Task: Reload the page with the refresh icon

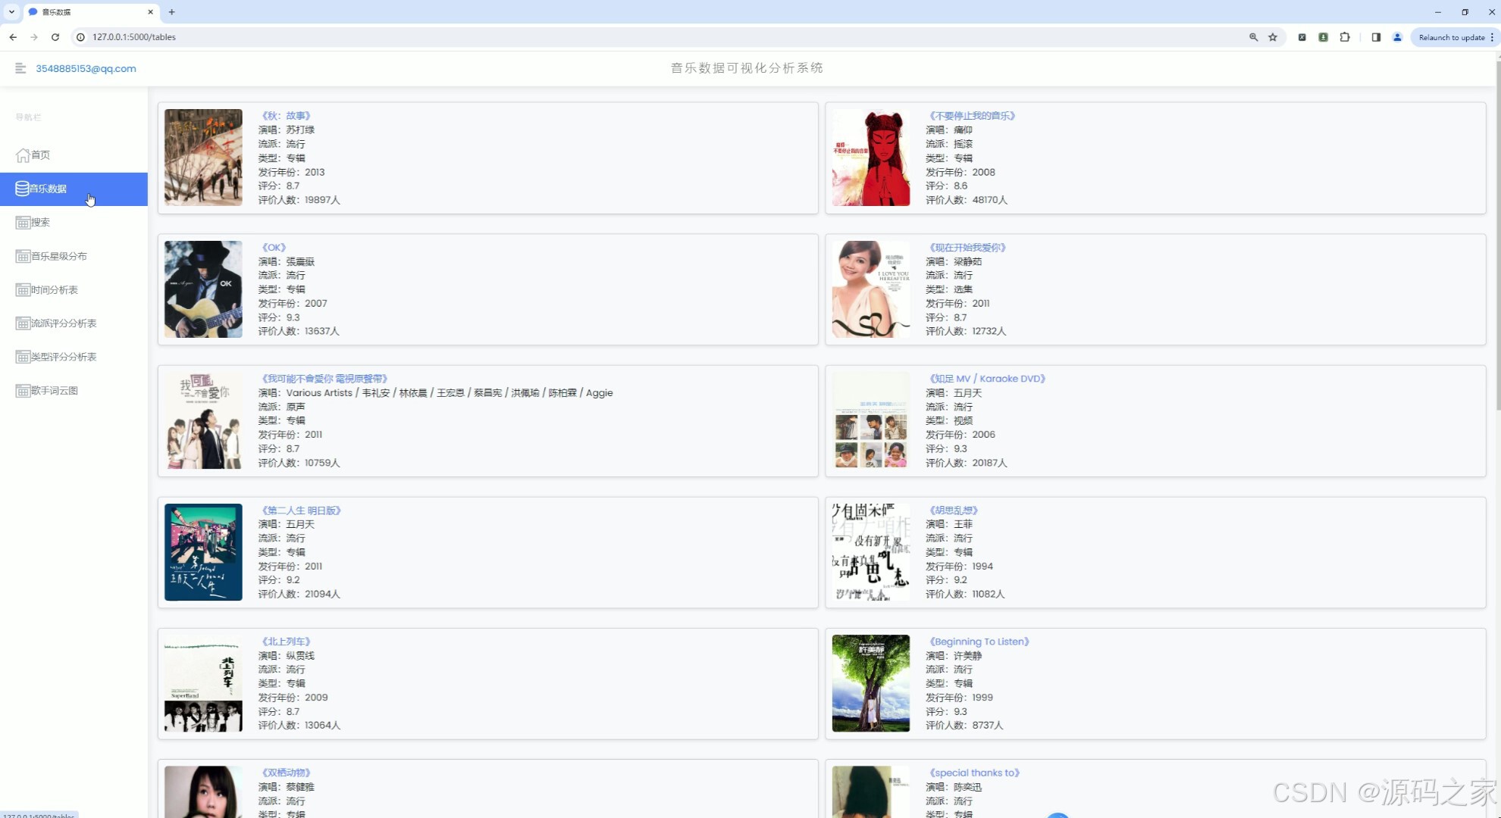Action: (55, 37)
